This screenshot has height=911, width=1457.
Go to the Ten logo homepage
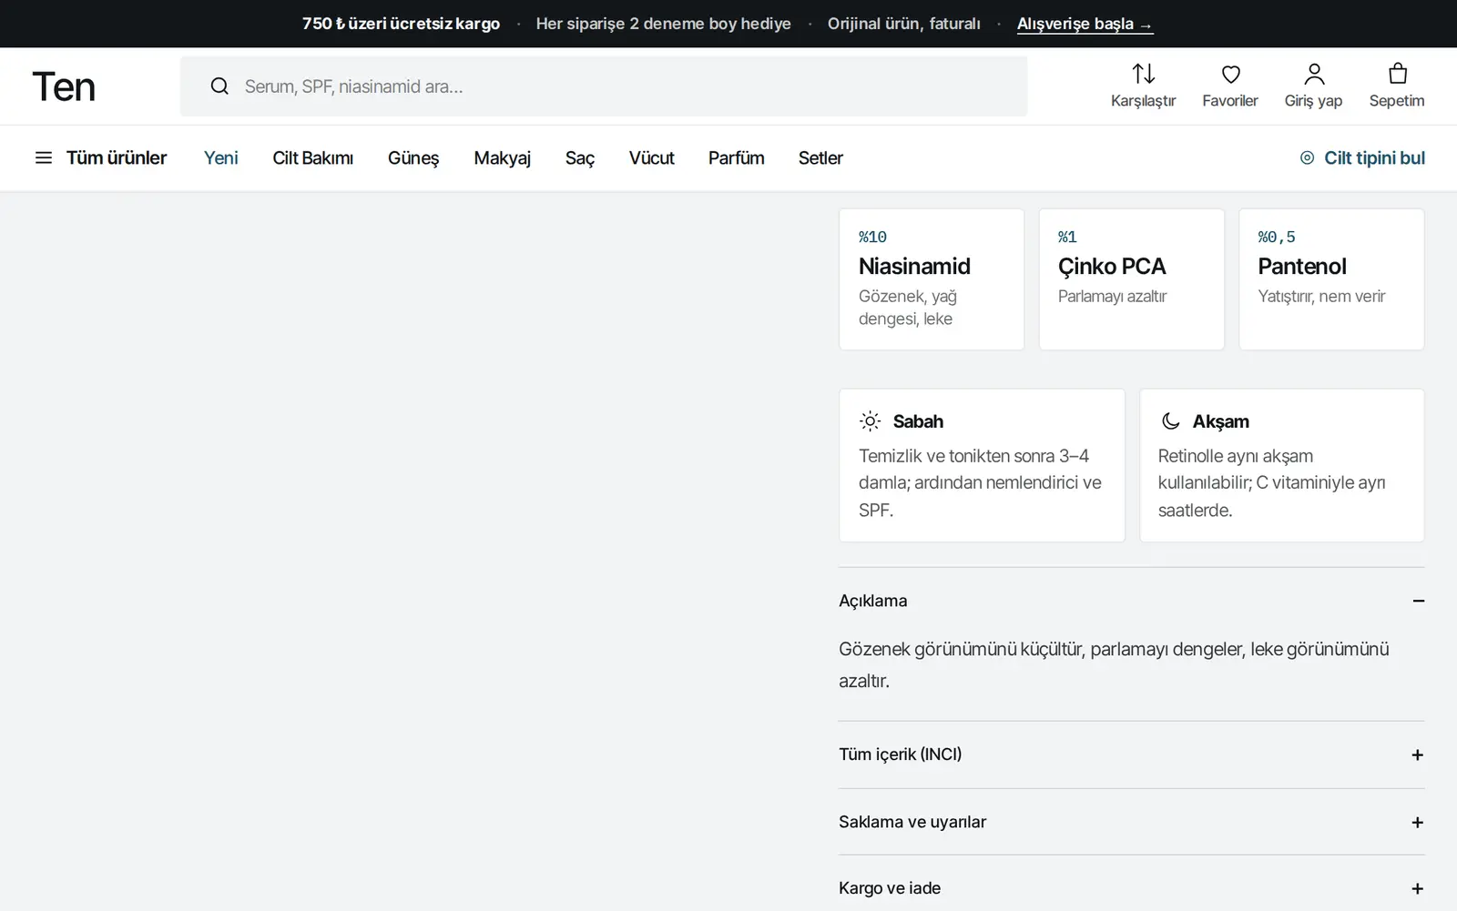(x=64, y=87)
